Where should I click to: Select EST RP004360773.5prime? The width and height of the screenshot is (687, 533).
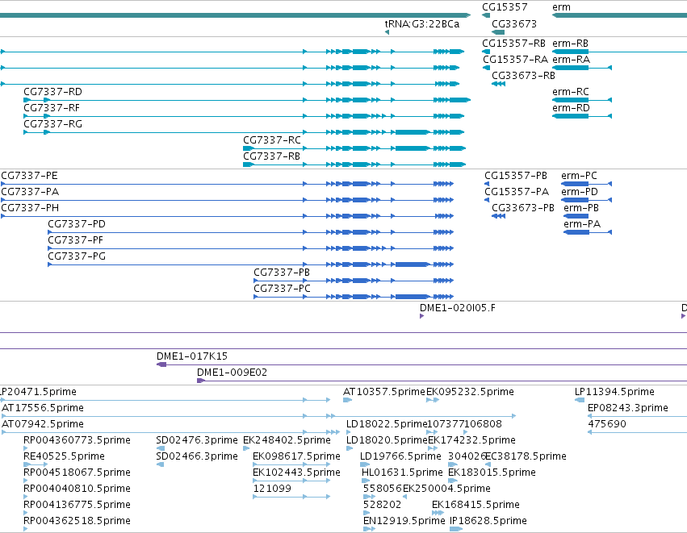coord(77,440)
